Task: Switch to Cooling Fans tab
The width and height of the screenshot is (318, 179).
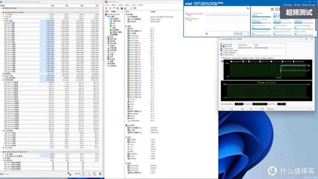Action: point(236,58)
